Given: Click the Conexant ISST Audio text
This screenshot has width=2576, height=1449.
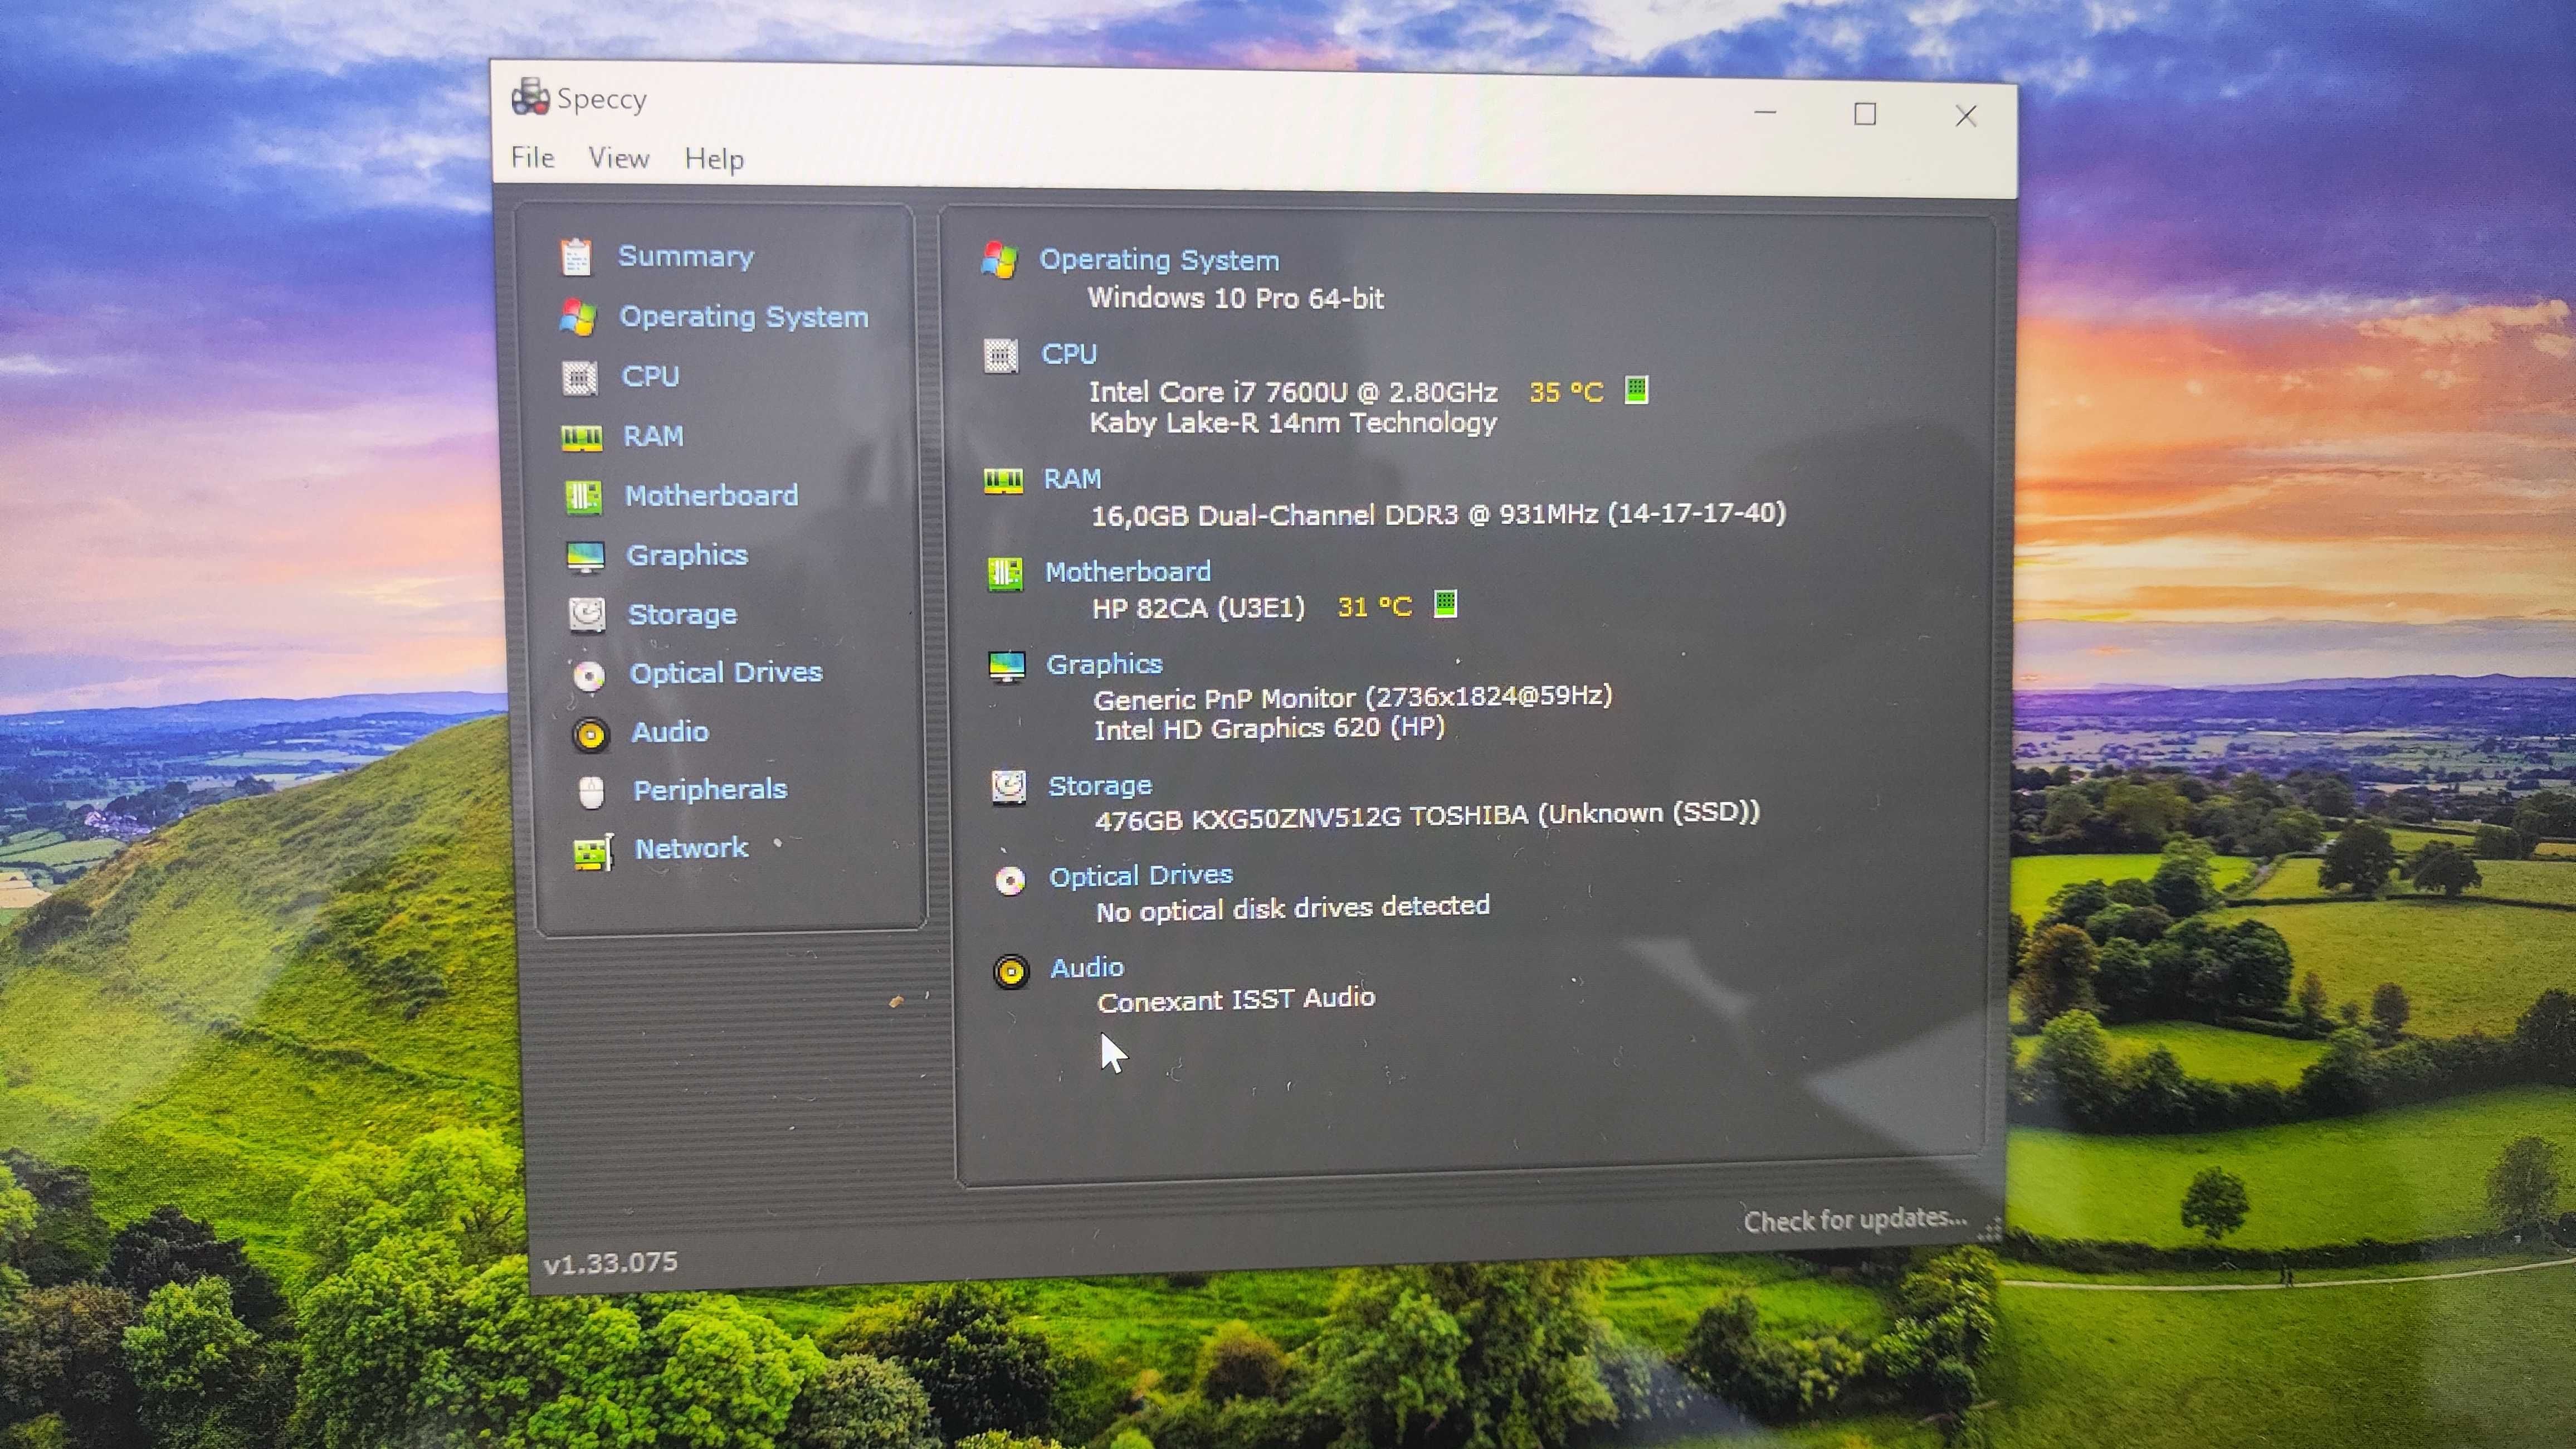Looking at the screenshot, I should pyautogui.click(x=1237, y=1000).
